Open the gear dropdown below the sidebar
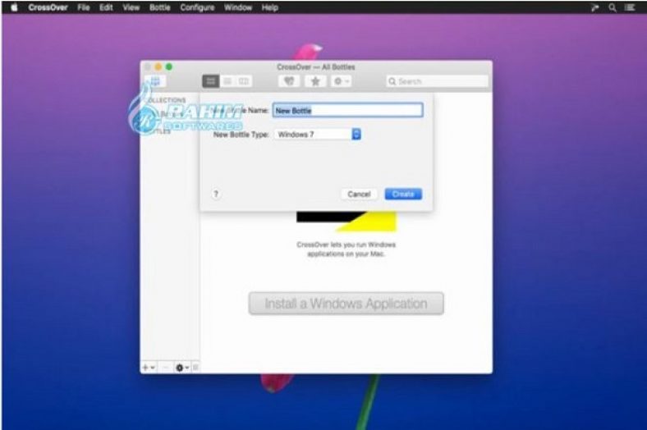Screen dimensions: 647x430 [182, 368]
